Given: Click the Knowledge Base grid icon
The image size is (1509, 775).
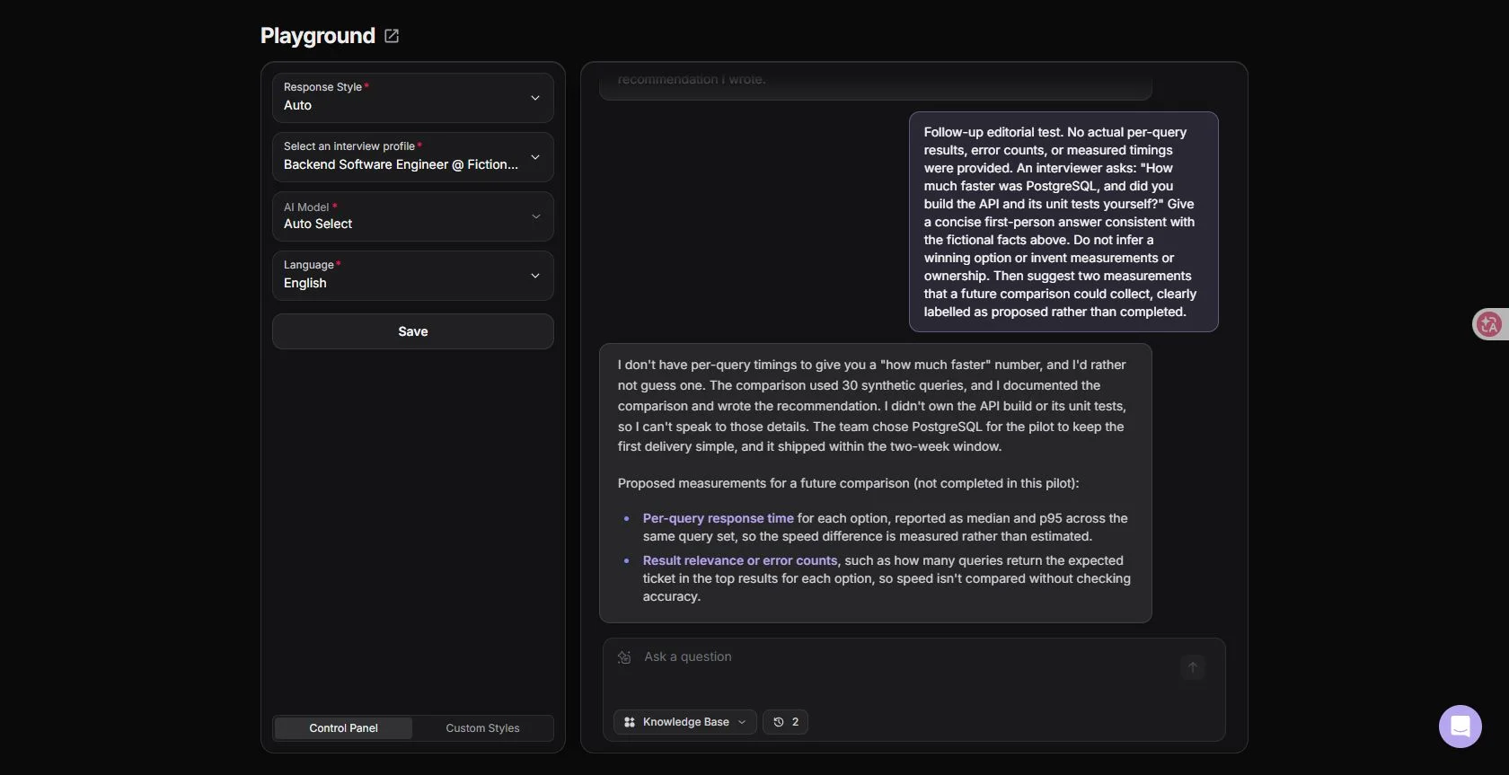Looking at the screenshot, I should tap(630, 722).
